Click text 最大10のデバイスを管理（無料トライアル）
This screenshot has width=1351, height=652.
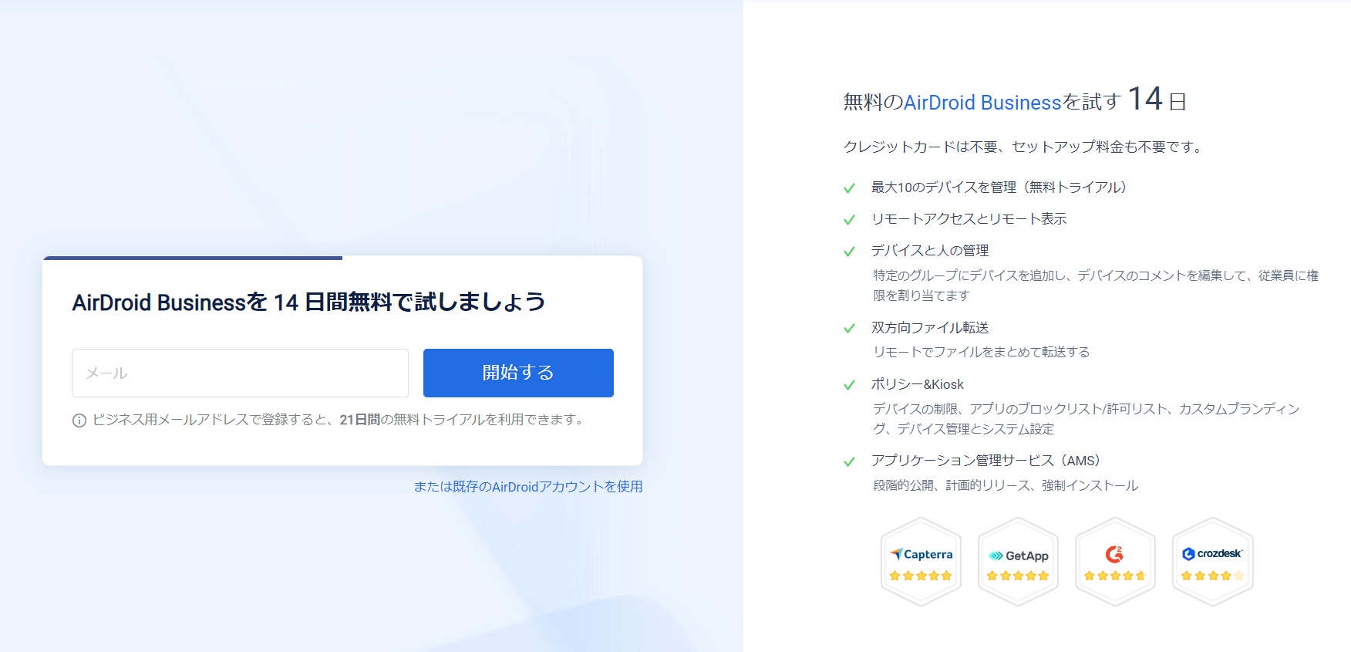pyautogui.click(x=999, y=187)
